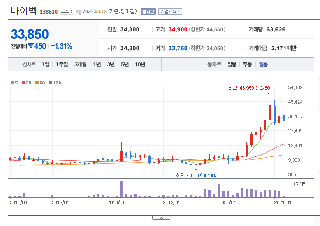Select the 월봉 monthly candle chart
Screen dimensions: 320x226
tap(263, 64)
